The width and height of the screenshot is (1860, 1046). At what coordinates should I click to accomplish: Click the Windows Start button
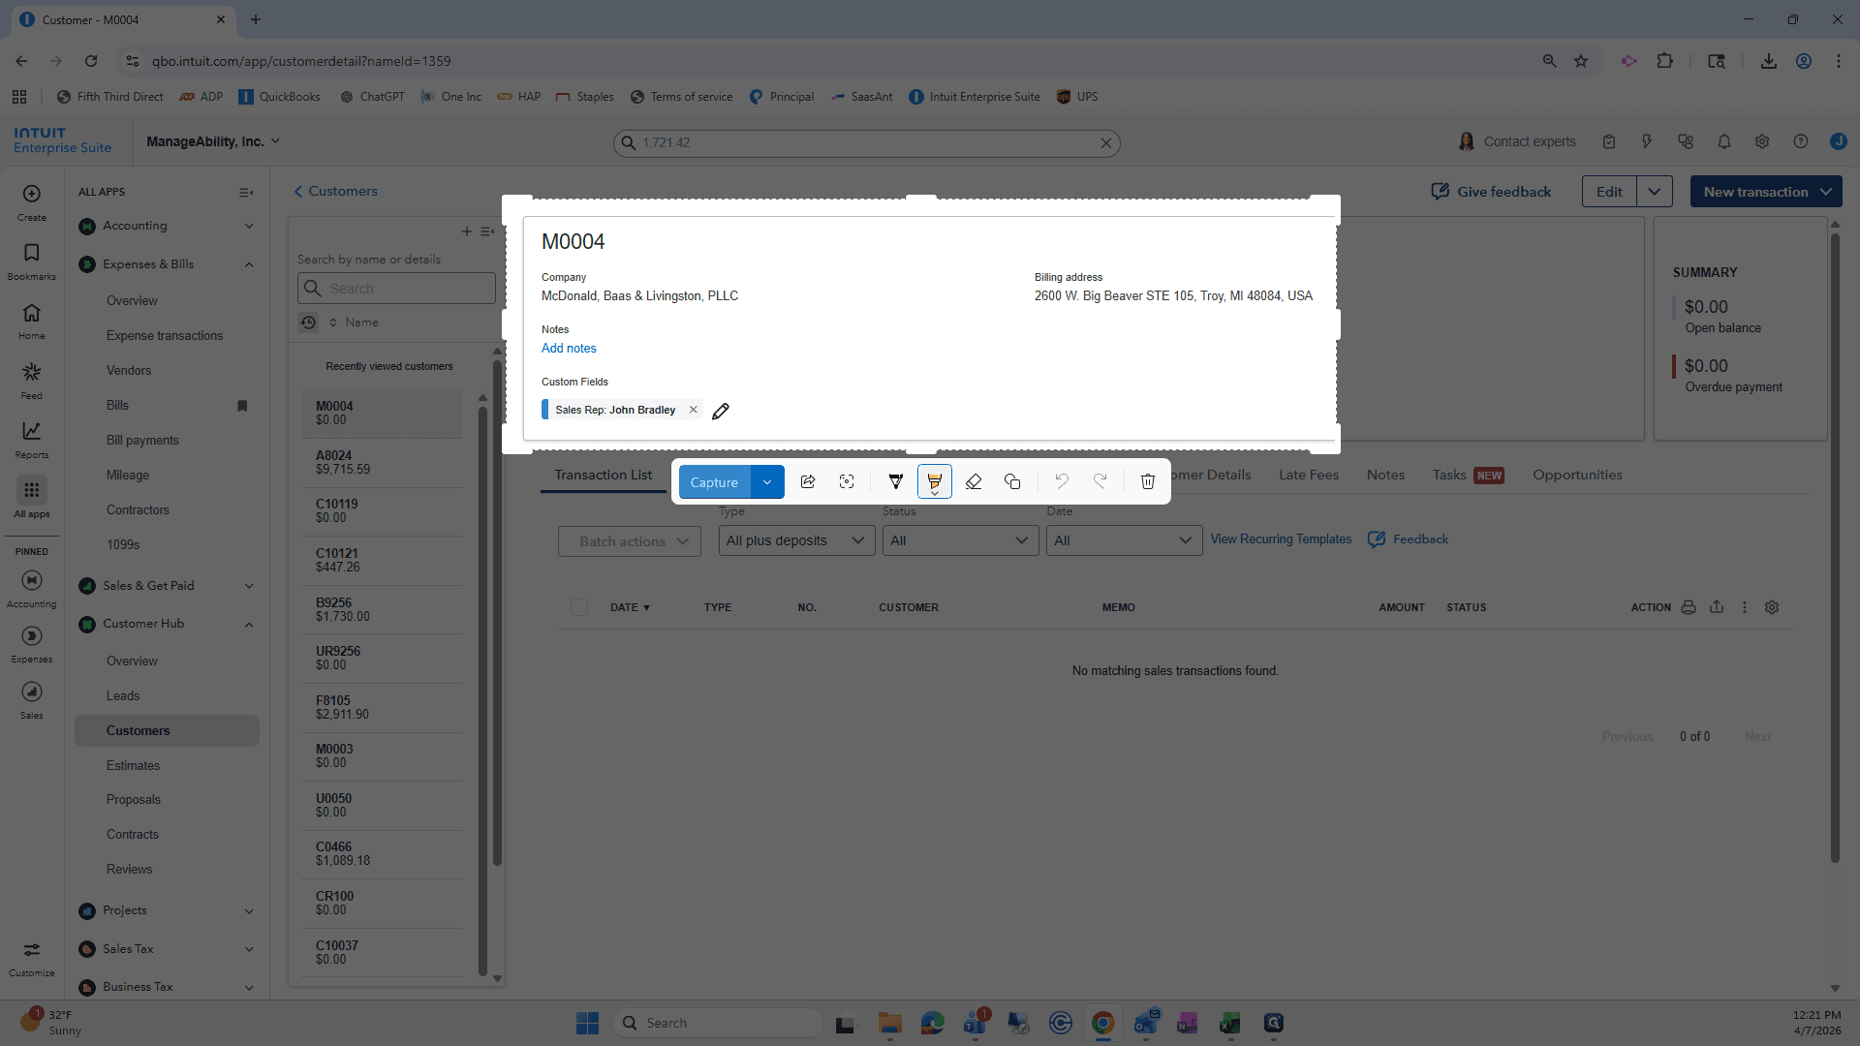587,1023
